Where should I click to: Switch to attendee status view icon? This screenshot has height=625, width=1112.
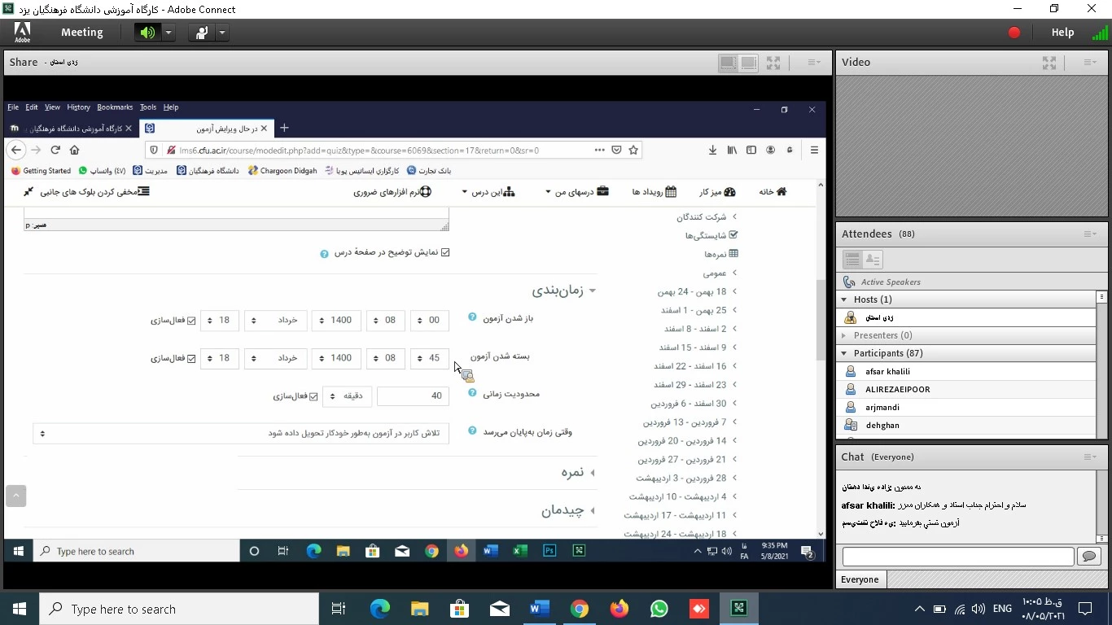(872, 260)
